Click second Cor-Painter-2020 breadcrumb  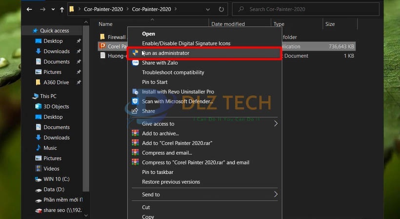click(x=151, y=9)
